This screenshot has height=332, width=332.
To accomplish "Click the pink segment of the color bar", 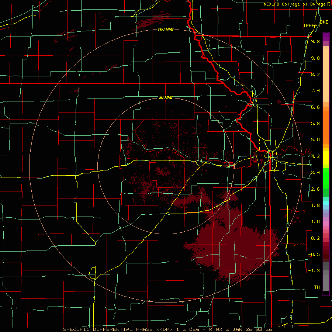I will tap(326, 224).
